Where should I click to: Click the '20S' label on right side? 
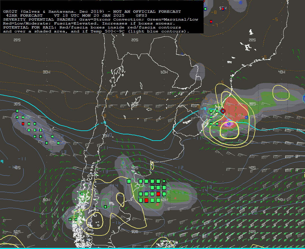click(x=252, y=40)
